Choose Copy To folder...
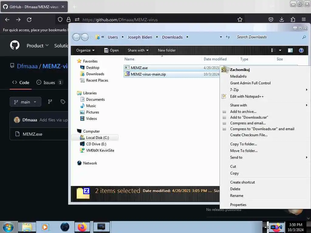 (x=265, y=144)
